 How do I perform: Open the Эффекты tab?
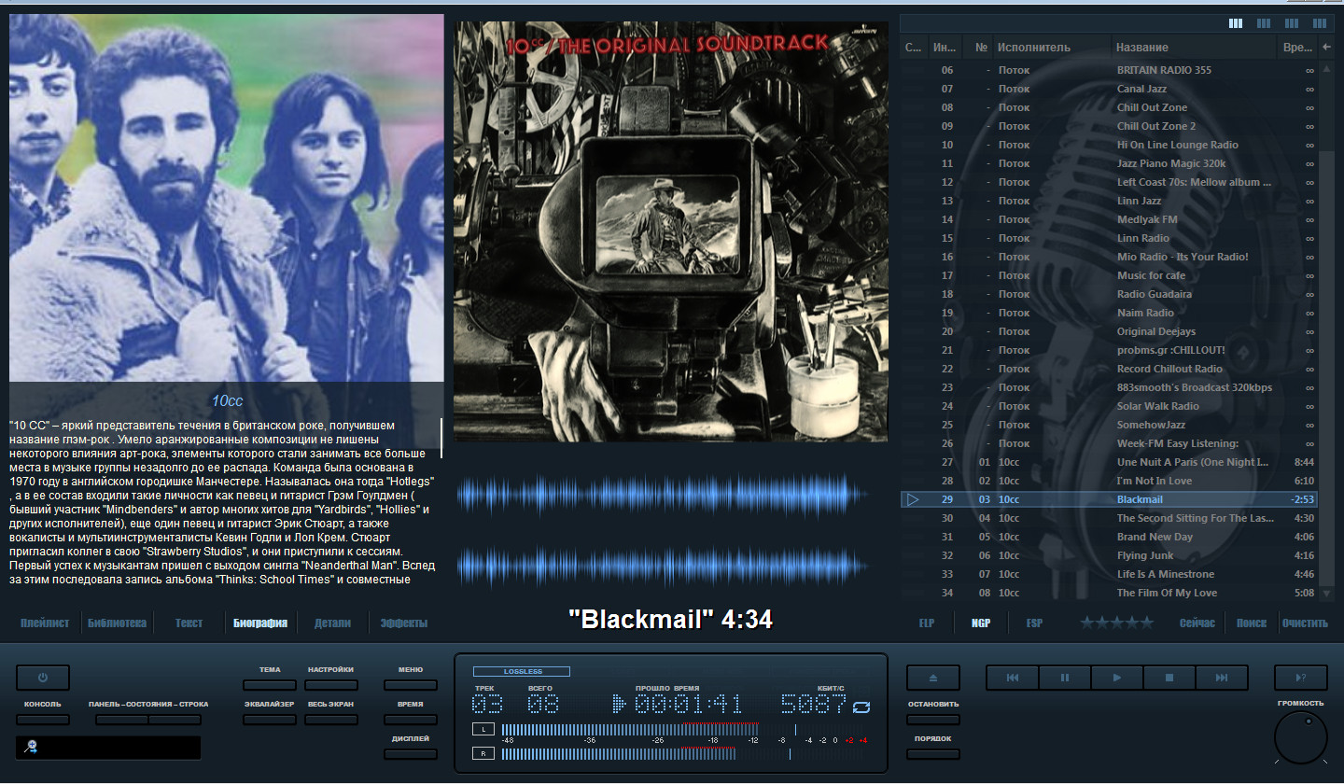pyautogui.click(x=403, y=623)
